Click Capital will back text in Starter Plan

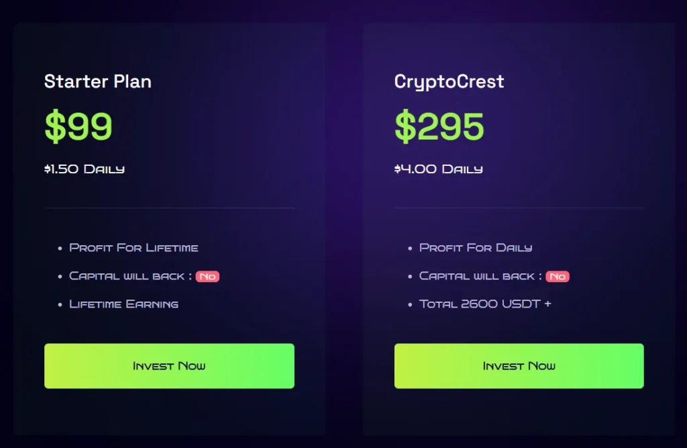point(127,276)
